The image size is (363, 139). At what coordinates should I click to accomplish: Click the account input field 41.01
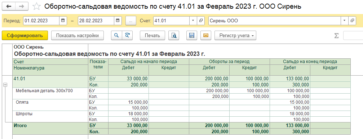tap(172, 21)
